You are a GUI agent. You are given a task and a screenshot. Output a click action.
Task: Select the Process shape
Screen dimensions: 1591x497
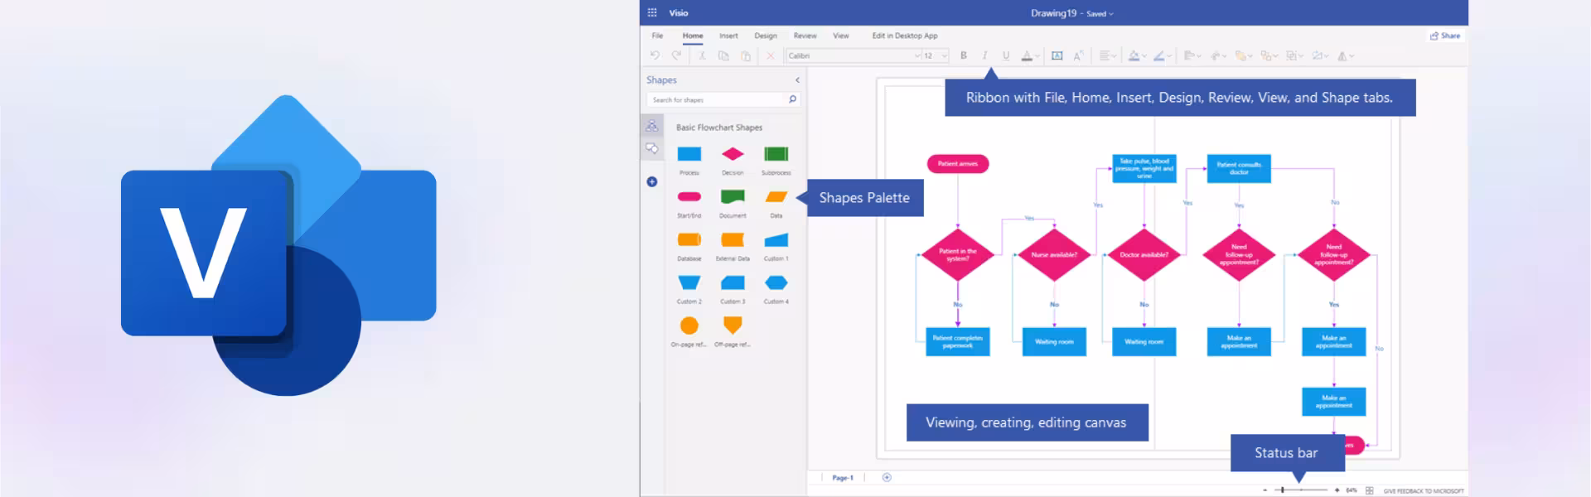(x=689, y=154)
